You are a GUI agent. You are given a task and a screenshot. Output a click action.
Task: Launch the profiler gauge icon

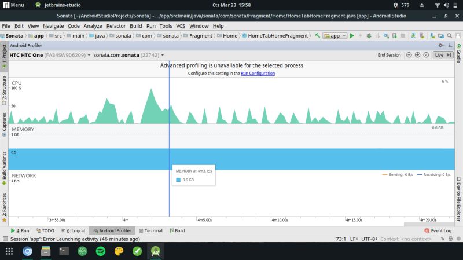pos(386,36)
